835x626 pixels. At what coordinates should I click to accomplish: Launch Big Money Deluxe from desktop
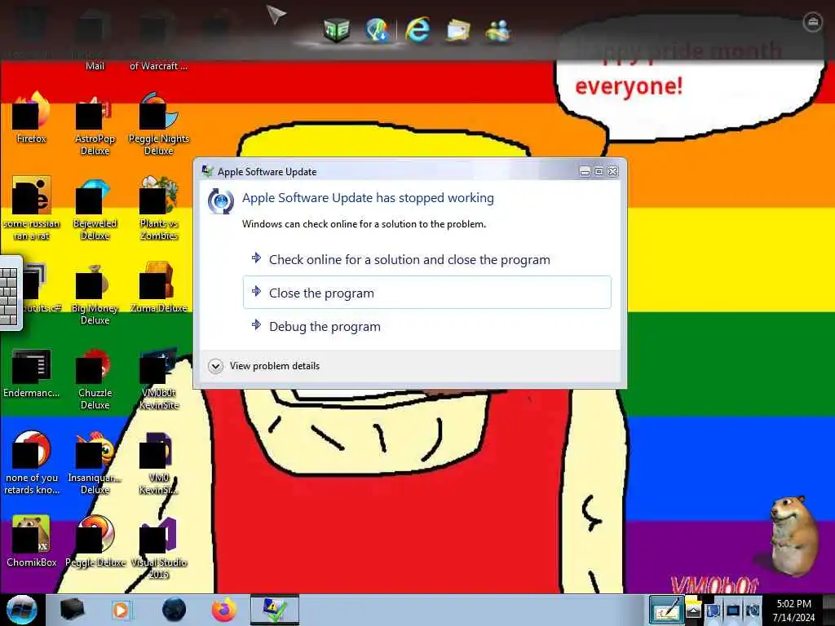point(95,293)
